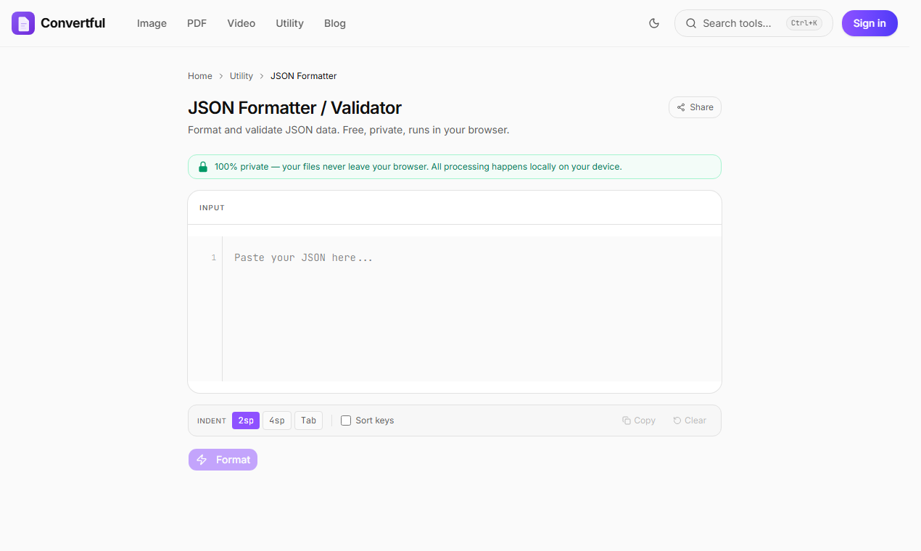Click the Convertful logo icon
The height and width of the screenshot is (551, 921).
coord(23,23)
